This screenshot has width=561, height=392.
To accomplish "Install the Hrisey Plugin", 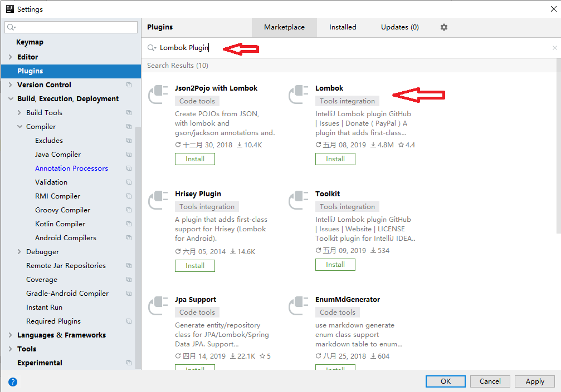I will (x=195, y=266).
